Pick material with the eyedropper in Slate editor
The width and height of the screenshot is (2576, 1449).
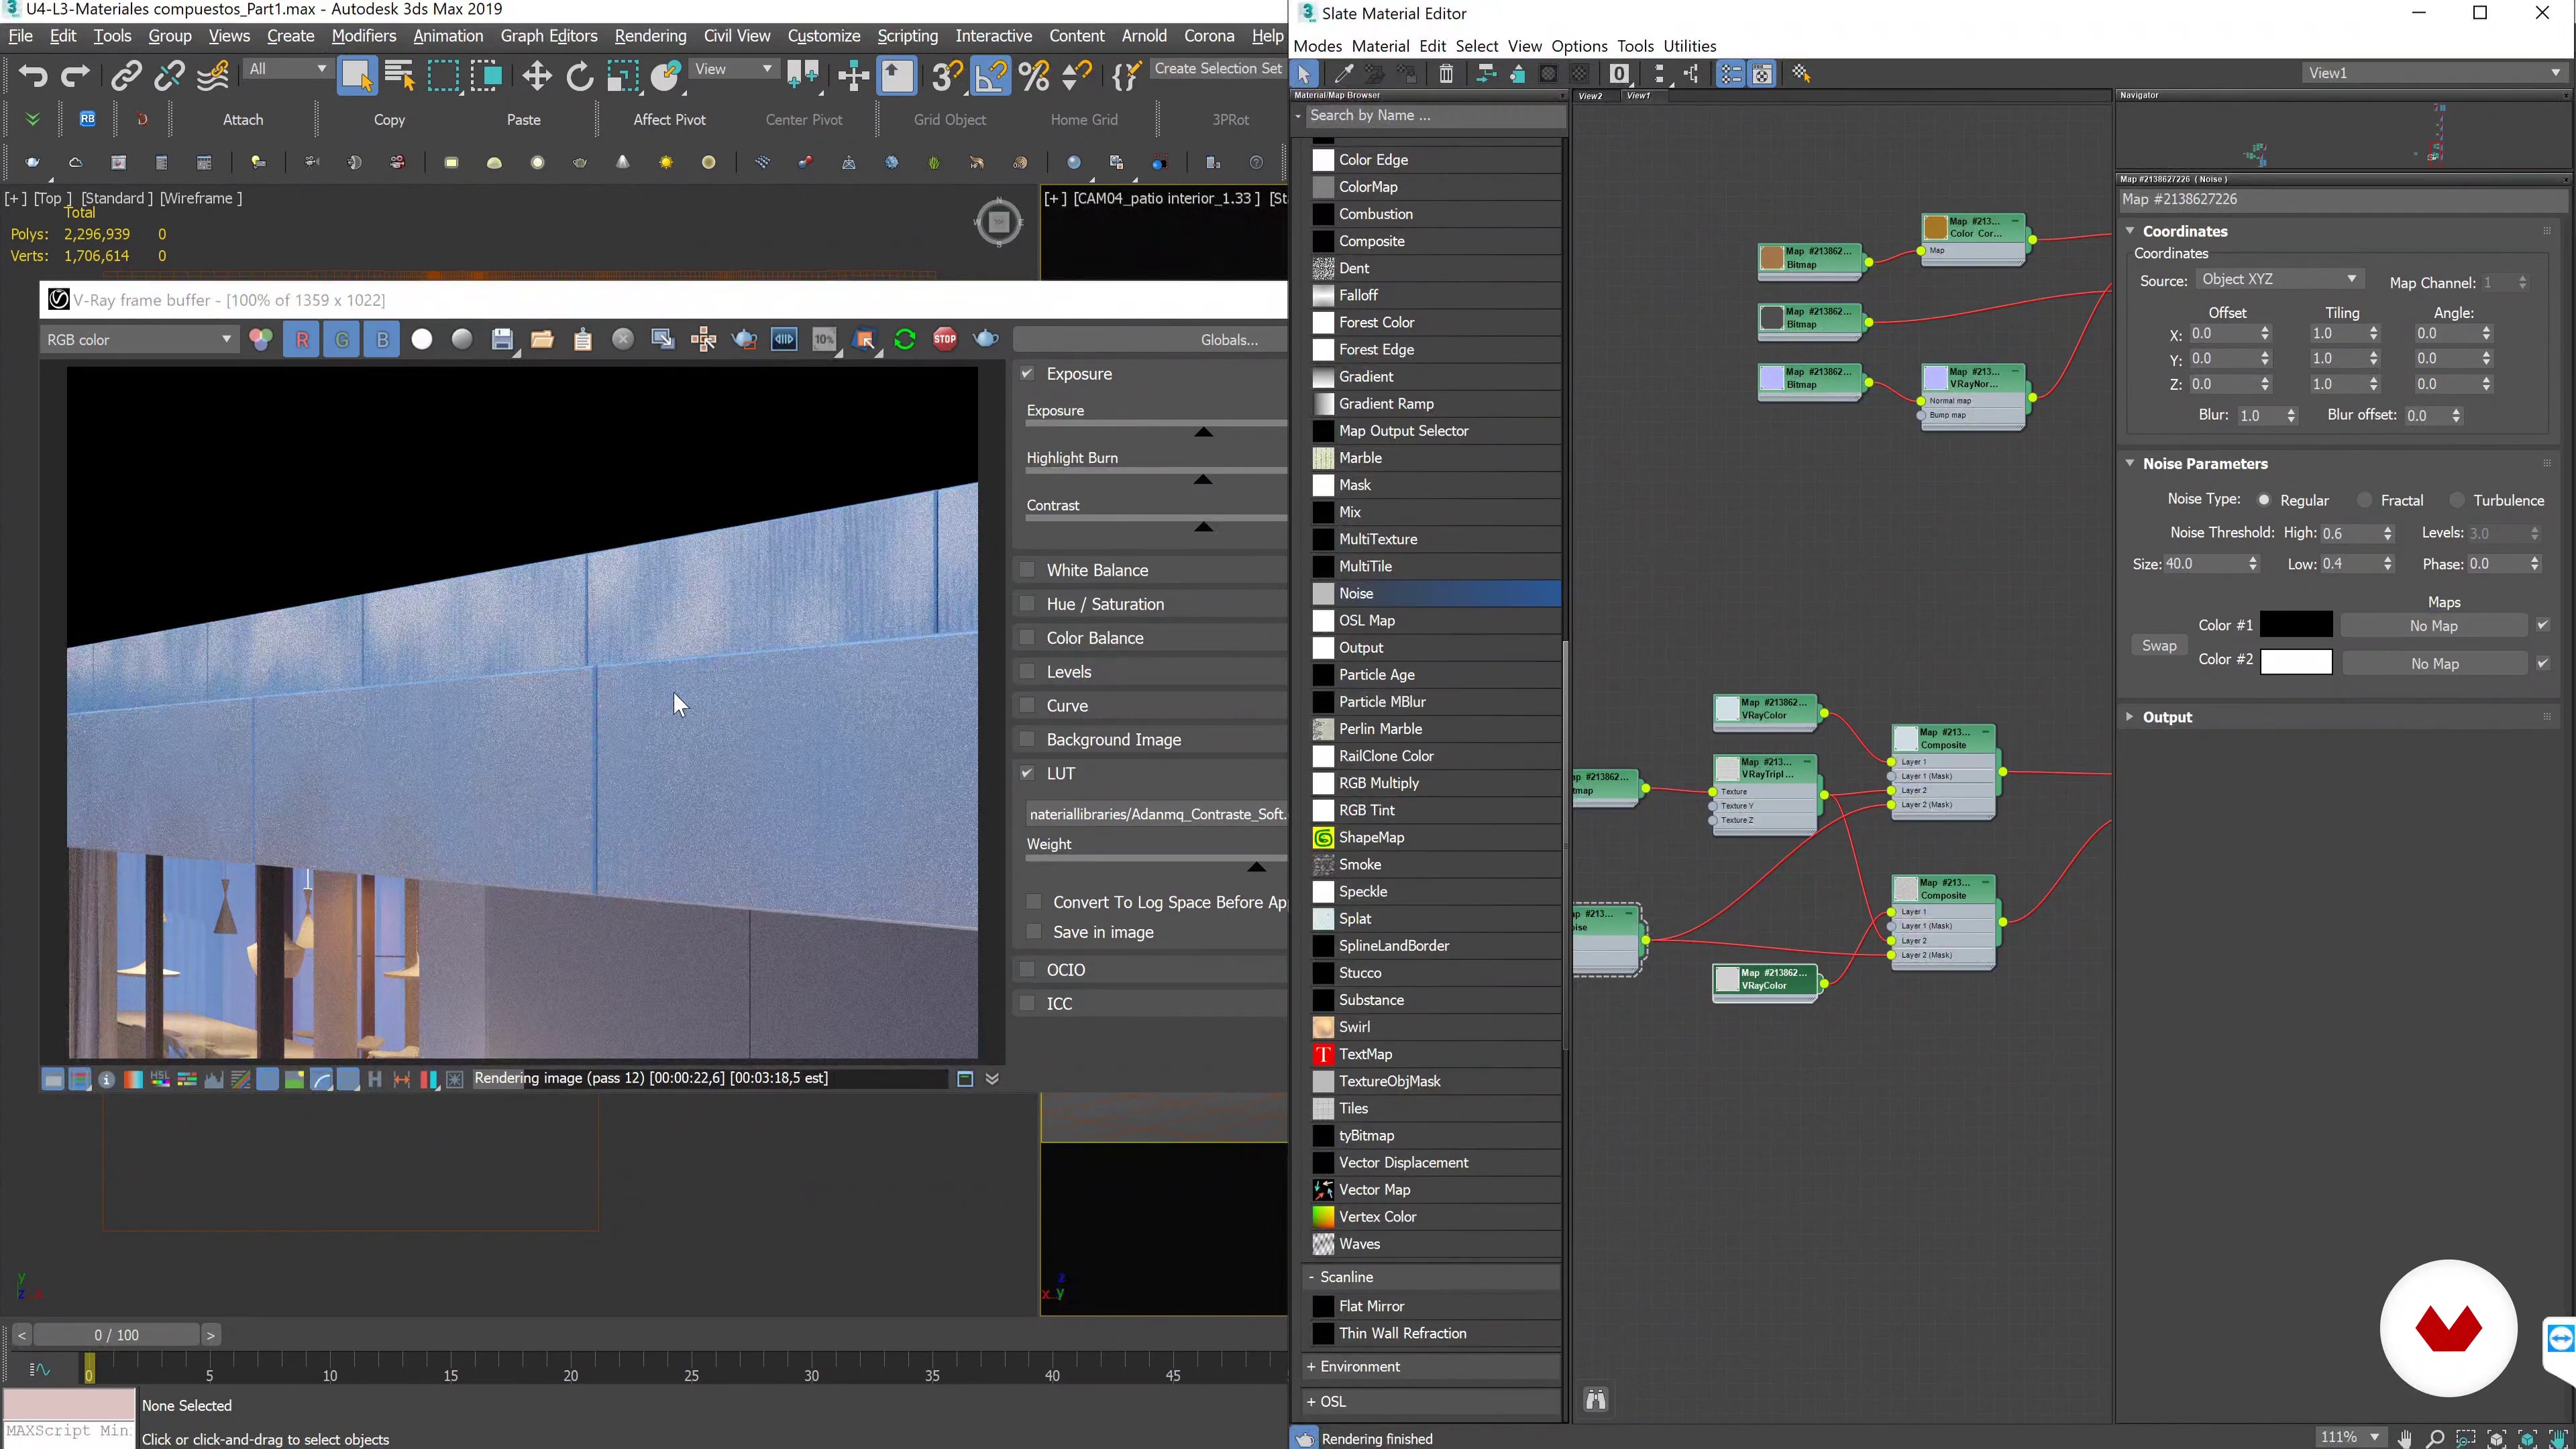pyautogui.click(x=1344, y=74)
